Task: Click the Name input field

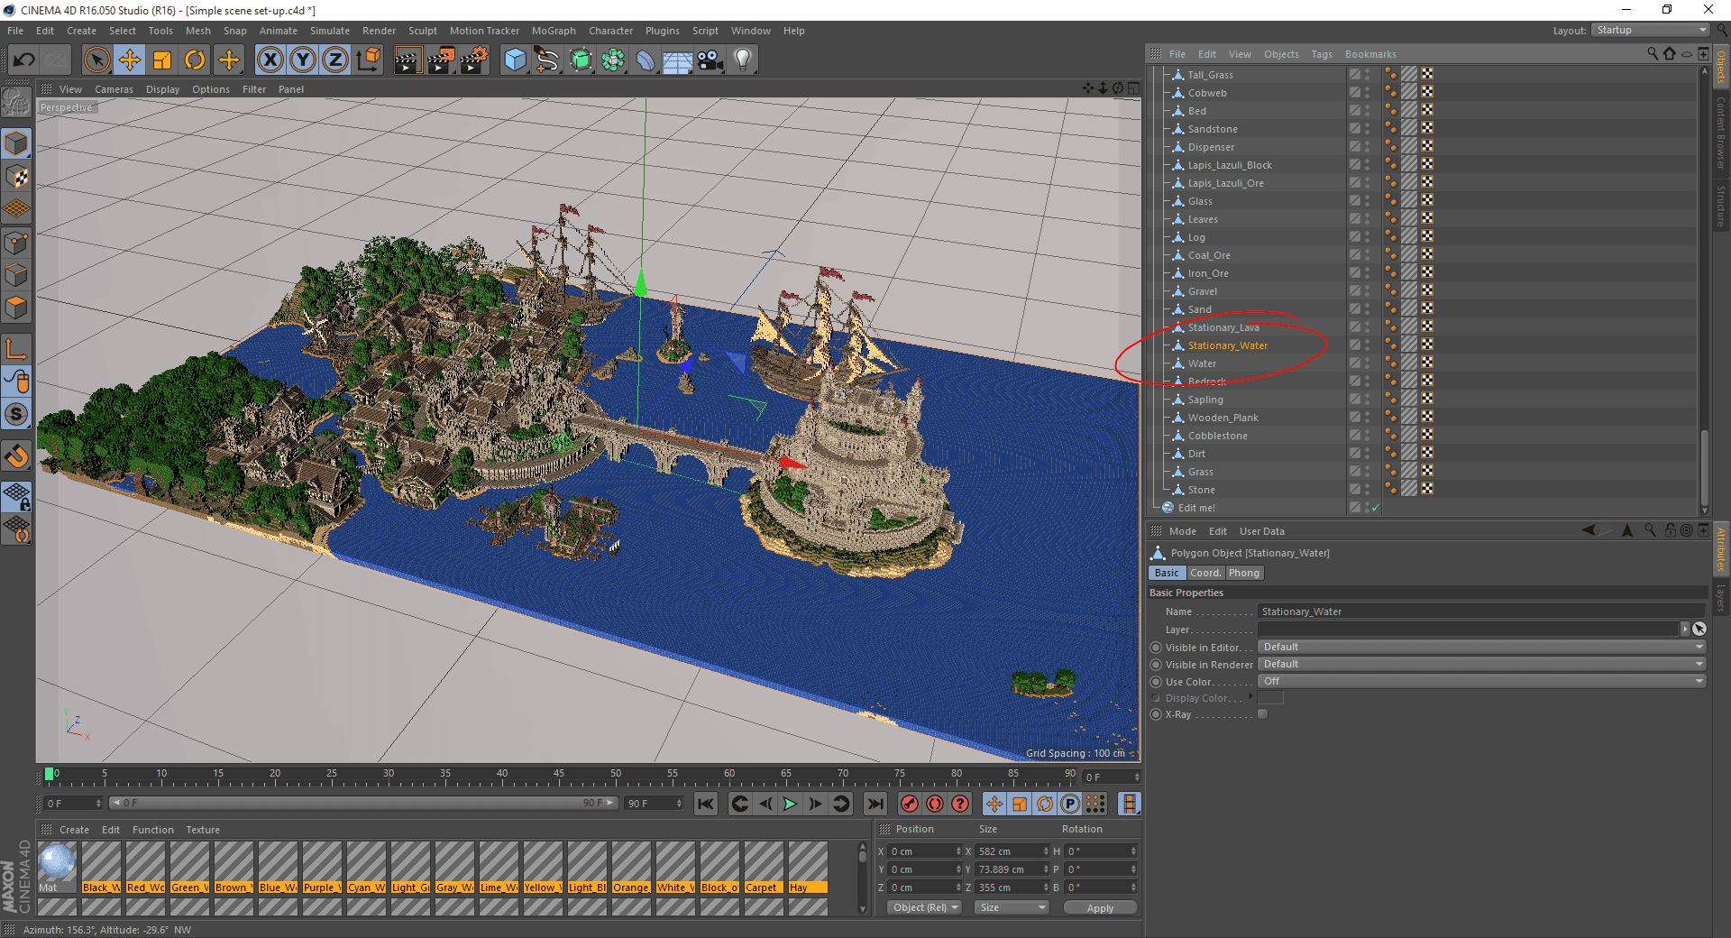Action: point(1482,612)
